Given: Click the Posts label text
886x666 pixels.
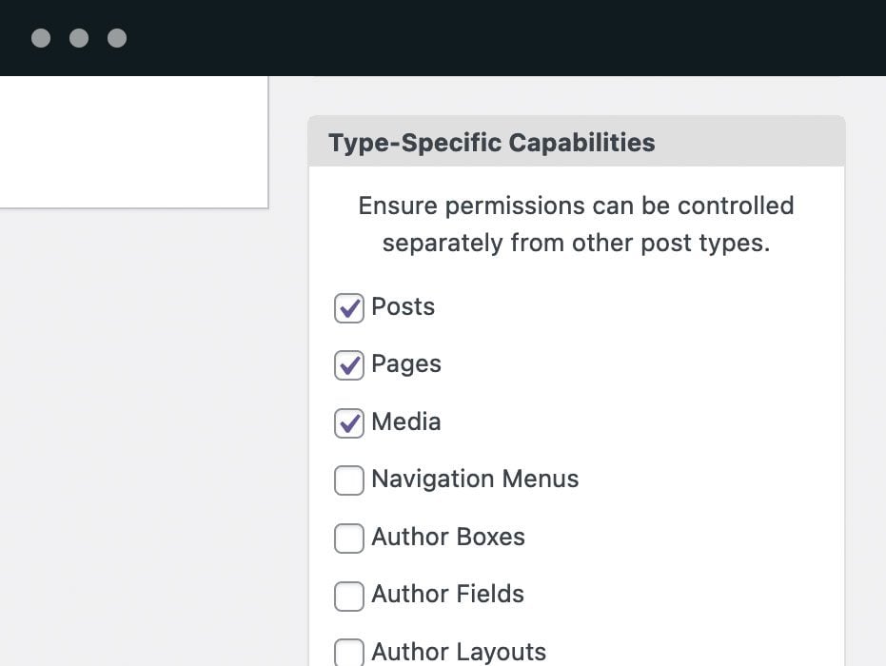Looking at the screenshot, I should pos(403,307).
